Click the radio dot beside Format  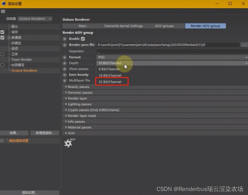65,58
